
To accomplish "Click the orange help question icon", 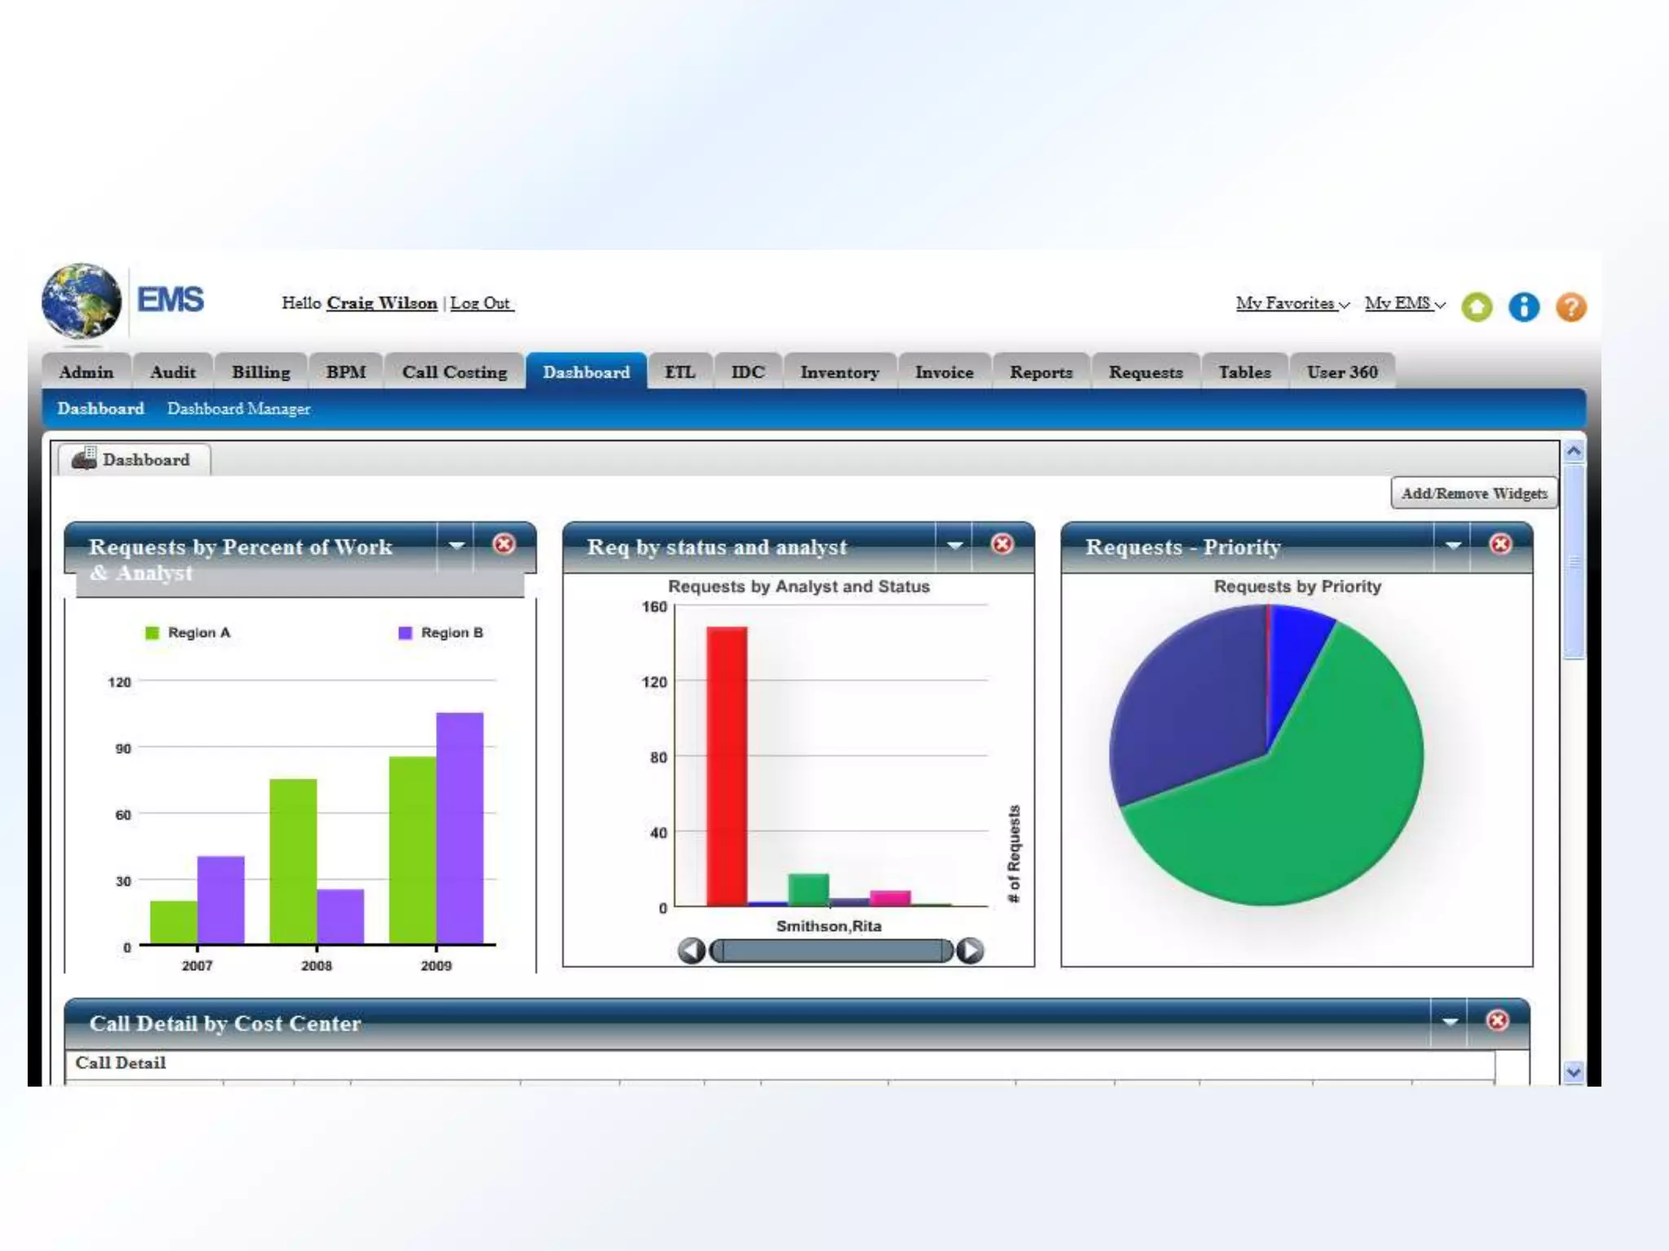I will (x=1571, y=307).
